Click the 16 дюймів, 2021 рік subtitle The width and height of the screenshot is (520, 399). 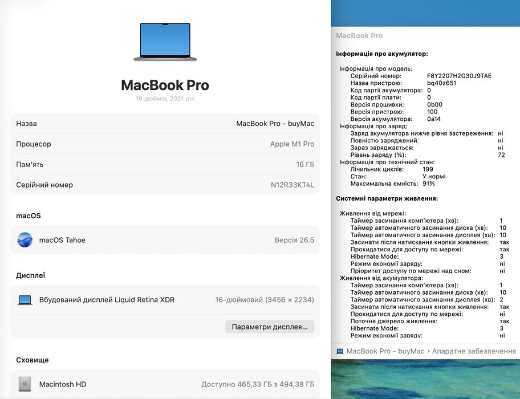tap(165, 99)
